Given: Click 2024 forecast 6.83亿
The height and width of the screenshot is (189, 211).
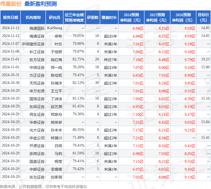Looking at the screenshot, I should 138,75.
